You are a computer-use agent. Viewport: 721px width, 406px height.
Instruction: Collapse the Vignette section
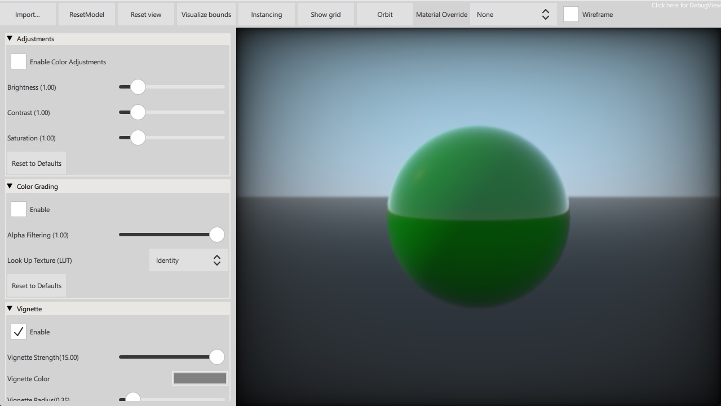click(9, 308)
